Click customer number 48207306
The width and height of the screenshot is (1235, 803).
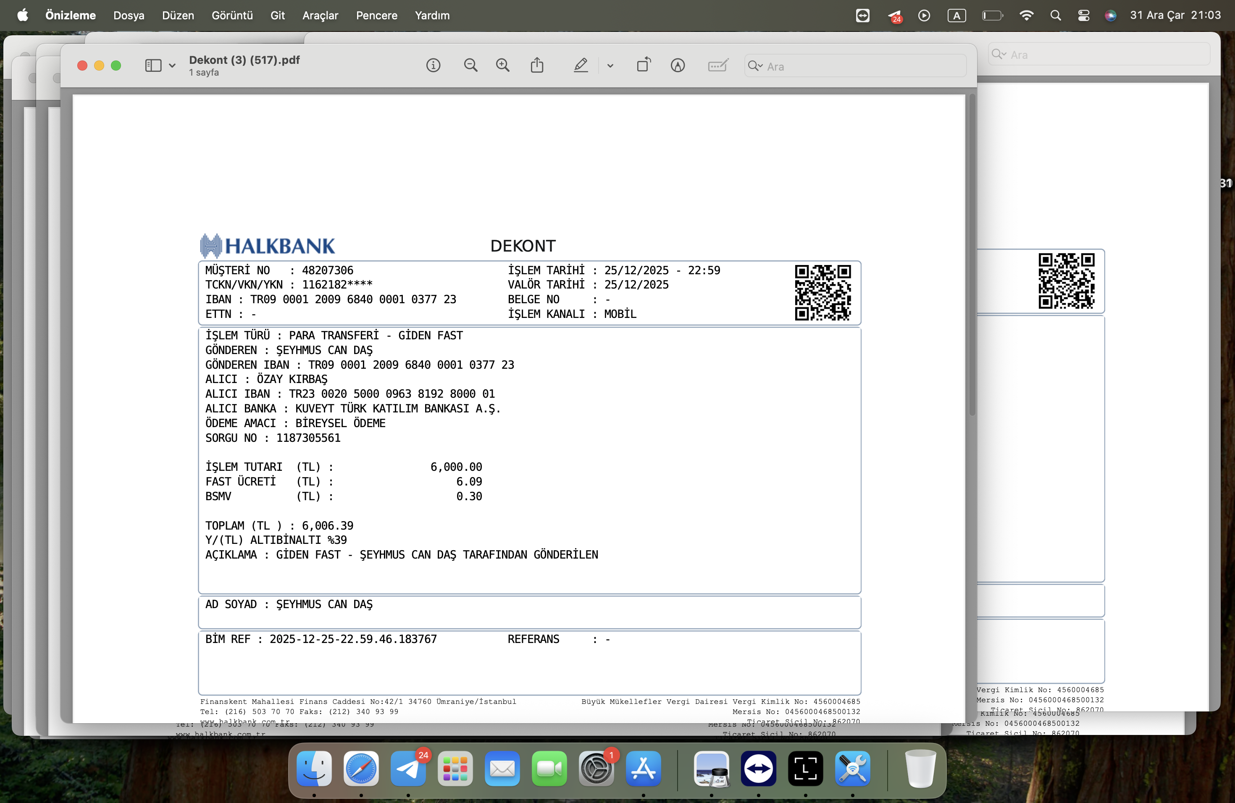(327, 270)
